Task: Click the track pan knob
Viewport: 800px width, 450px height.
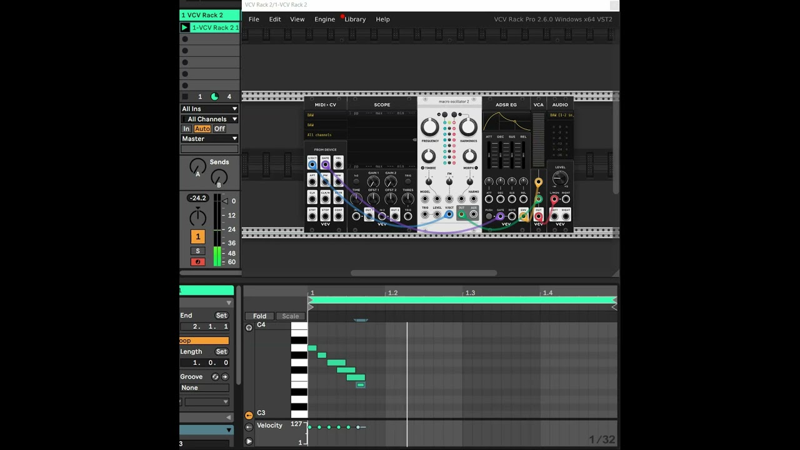Action: tap(198, 217)
